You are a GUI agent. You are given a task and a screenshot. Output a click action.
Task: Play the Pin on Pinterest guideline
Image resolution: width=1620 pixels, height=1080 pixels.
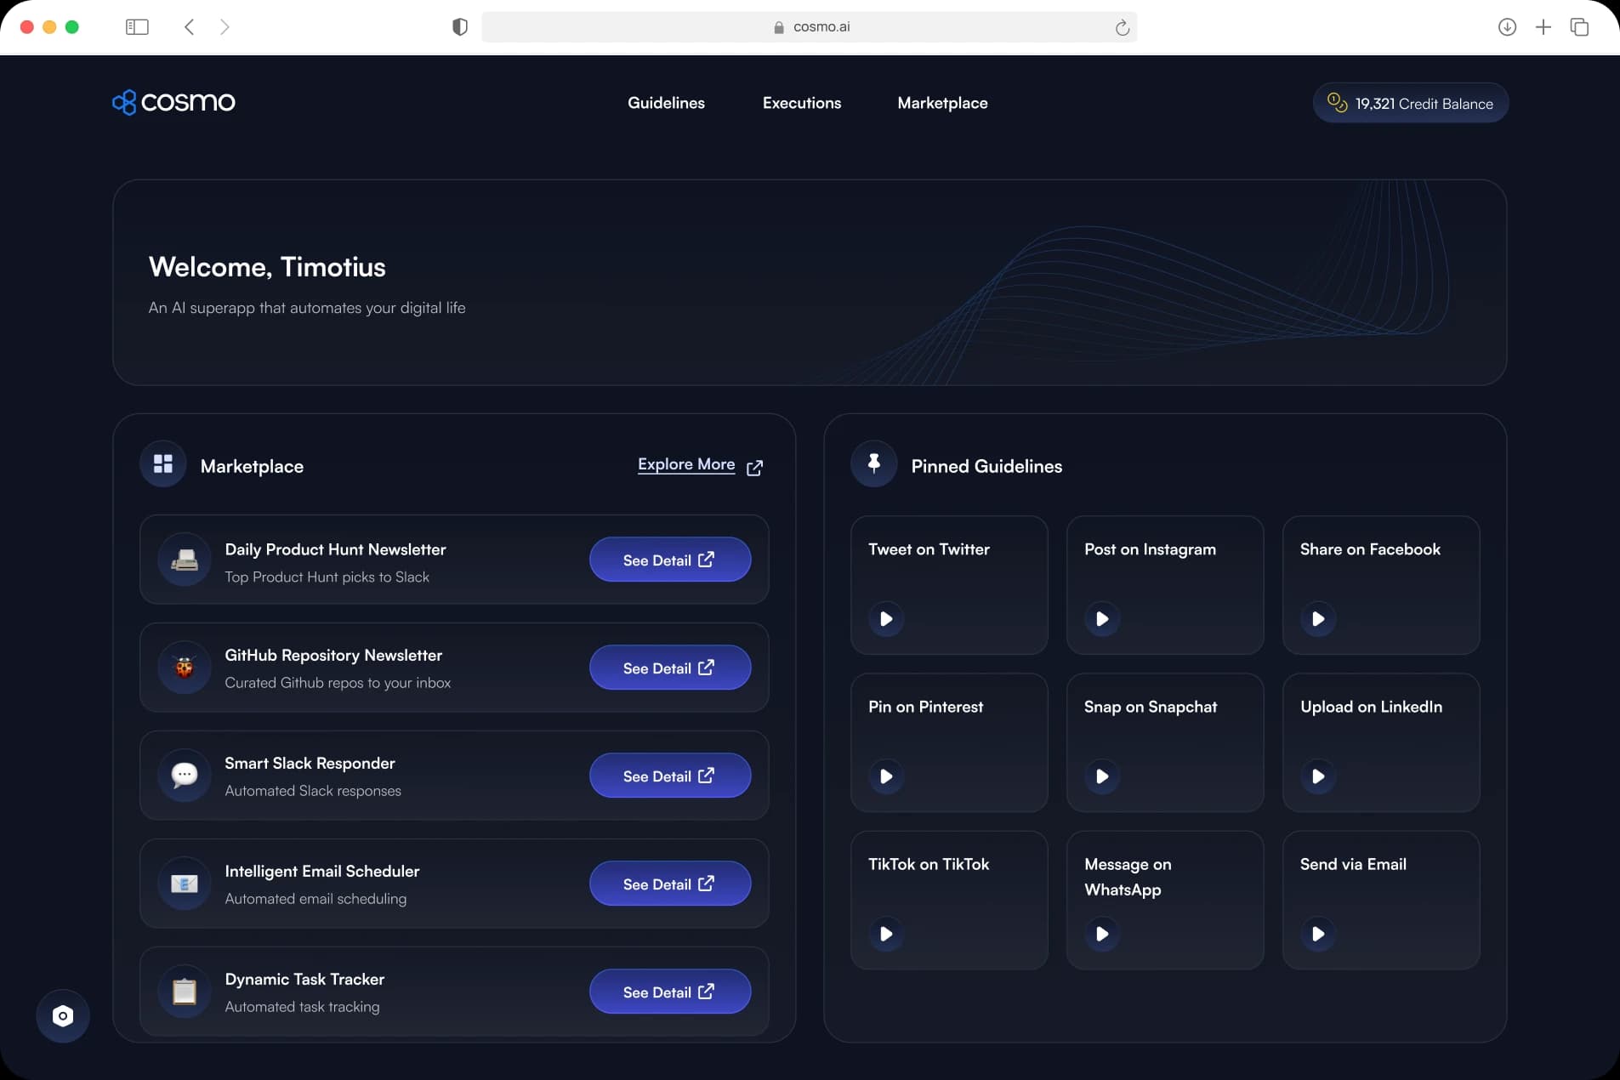point(885,776)
